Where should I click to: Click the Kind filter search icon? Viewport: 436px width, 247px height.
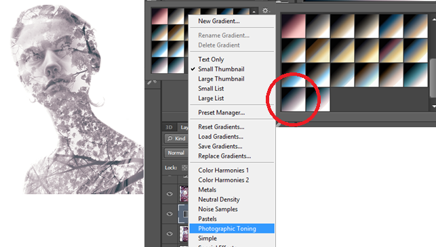pyautogui.click(x=170, y=138)
